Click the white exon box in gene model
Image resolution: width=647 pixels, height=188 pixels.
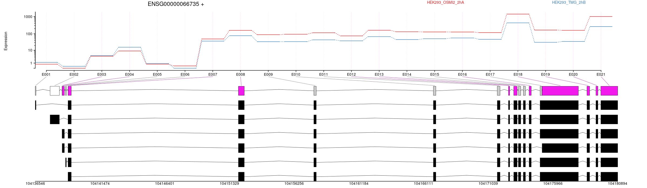click(55, 91)
